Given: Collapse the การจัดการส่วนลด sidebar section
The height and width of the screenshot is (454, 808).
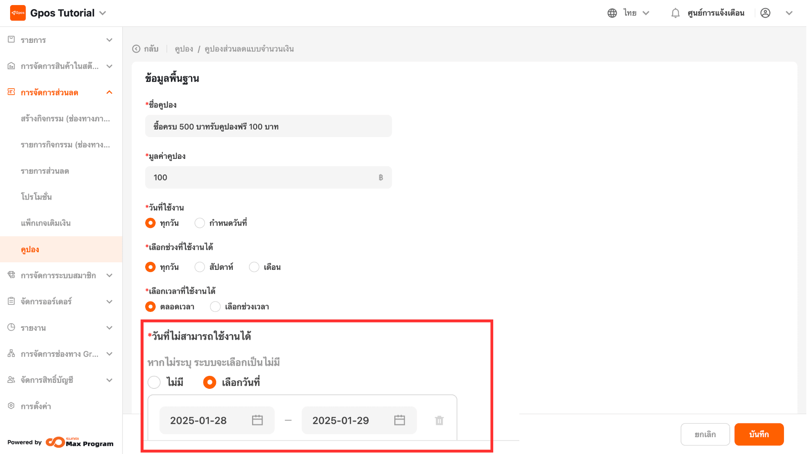Looking at the screenshot, I should [109, 92].
